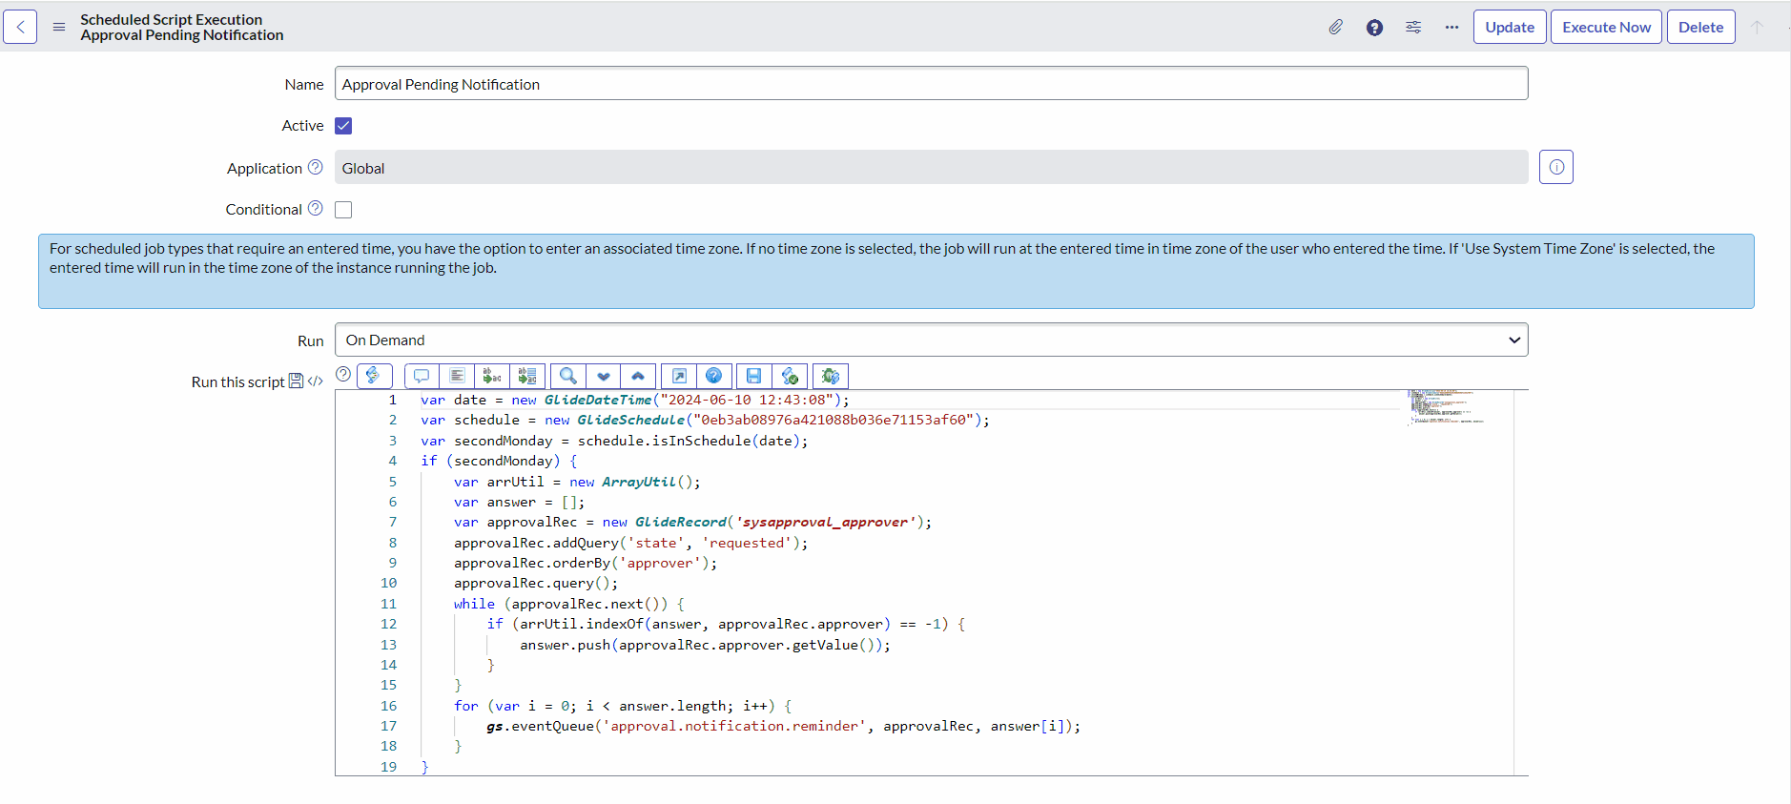Click the GlideSchedule text on line 2
Image resolution: width=1791 pixels, height=804 pixels.
(631, 420)
